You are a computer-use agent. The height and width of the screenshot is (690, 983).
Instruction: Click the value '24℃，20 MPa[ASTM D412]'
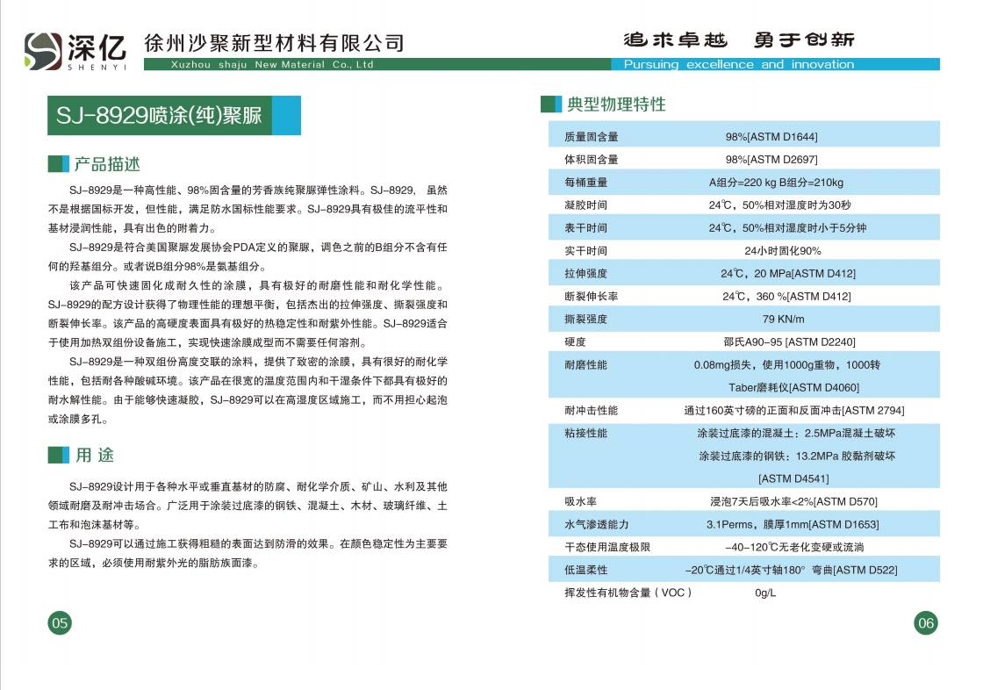tap(788, 274)
